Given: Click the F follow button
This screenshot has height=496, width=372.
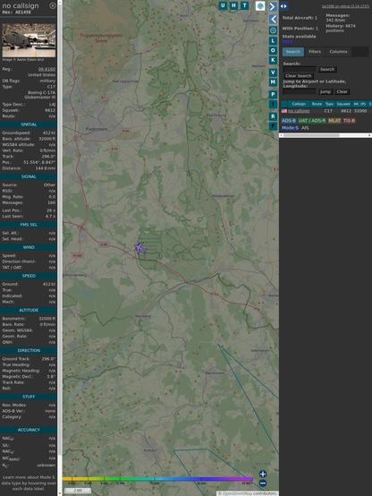Looking at the screenshot, I should pos(273,126).
